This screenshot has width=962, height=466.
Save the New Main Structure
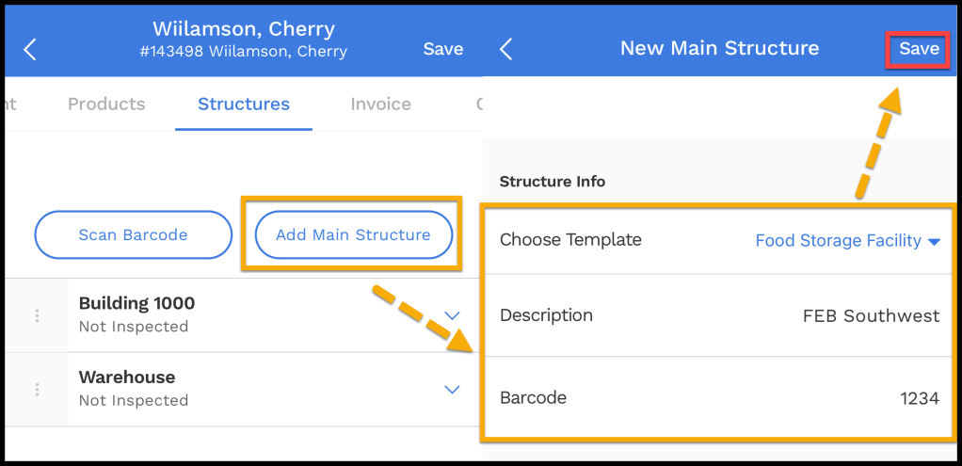click(x=919, y=49)
